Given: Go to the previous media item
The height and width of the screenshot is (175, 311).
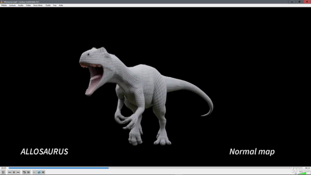Looking at the screenshot, I should coord(10,172).
